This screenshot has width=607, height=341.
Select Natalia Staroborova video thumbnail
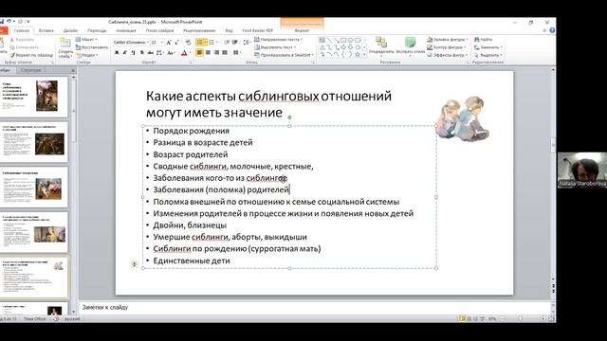tap(582, 170)
